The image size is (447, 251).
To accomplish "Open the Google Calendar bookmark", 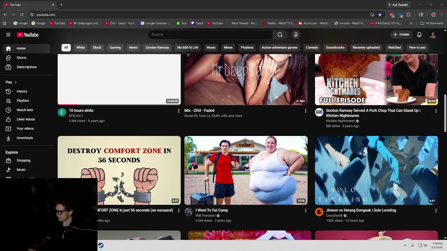I will [x=156, y=23].
